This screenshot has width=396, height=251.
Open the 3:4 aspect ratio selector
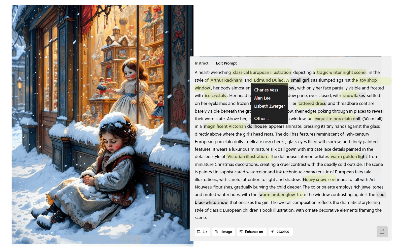pos(202,232)
